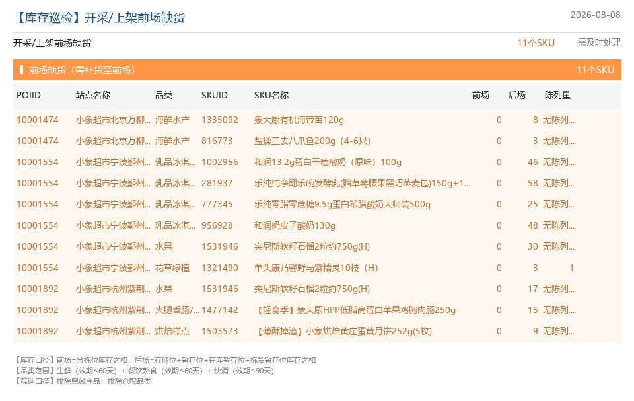Click SKUID 956928

pyautogui.click(x=217, y=225)
